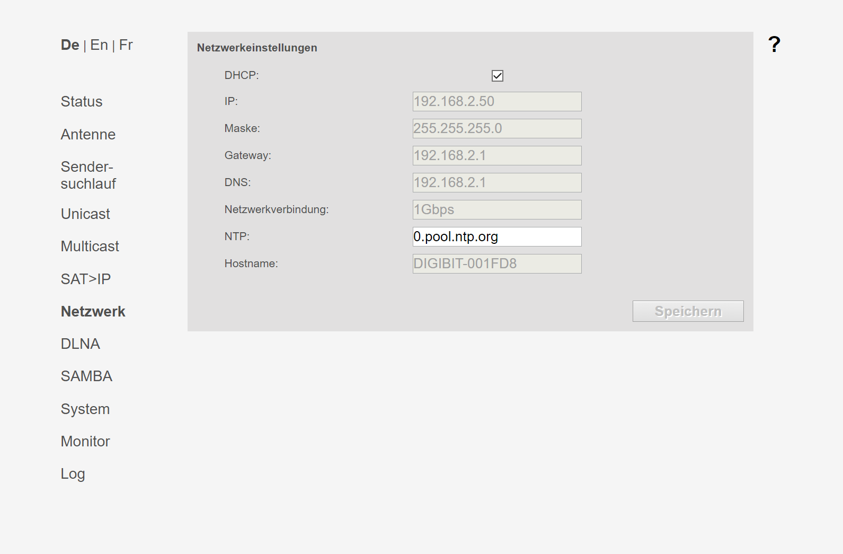This screenshot has height=554, width=843.
Task: Click the IP address field 192.168.2.50
Action: point(497,101)
